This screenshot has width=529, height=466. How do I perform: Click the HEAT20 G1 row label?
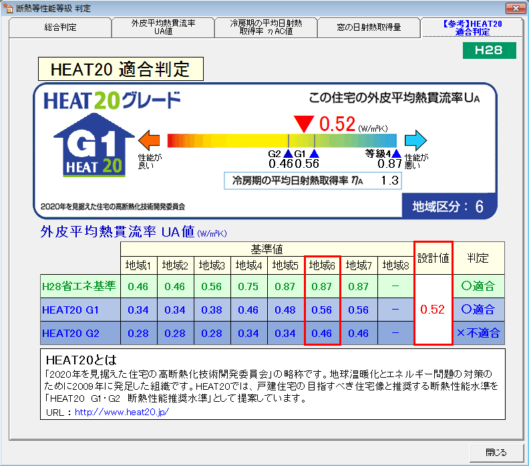pos(80,310)
